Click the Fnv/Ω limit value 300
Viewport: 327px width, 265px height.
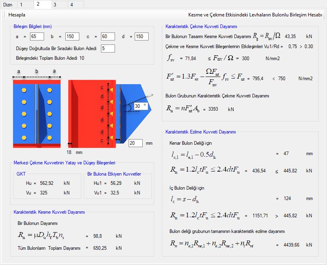tap(246, 59)
